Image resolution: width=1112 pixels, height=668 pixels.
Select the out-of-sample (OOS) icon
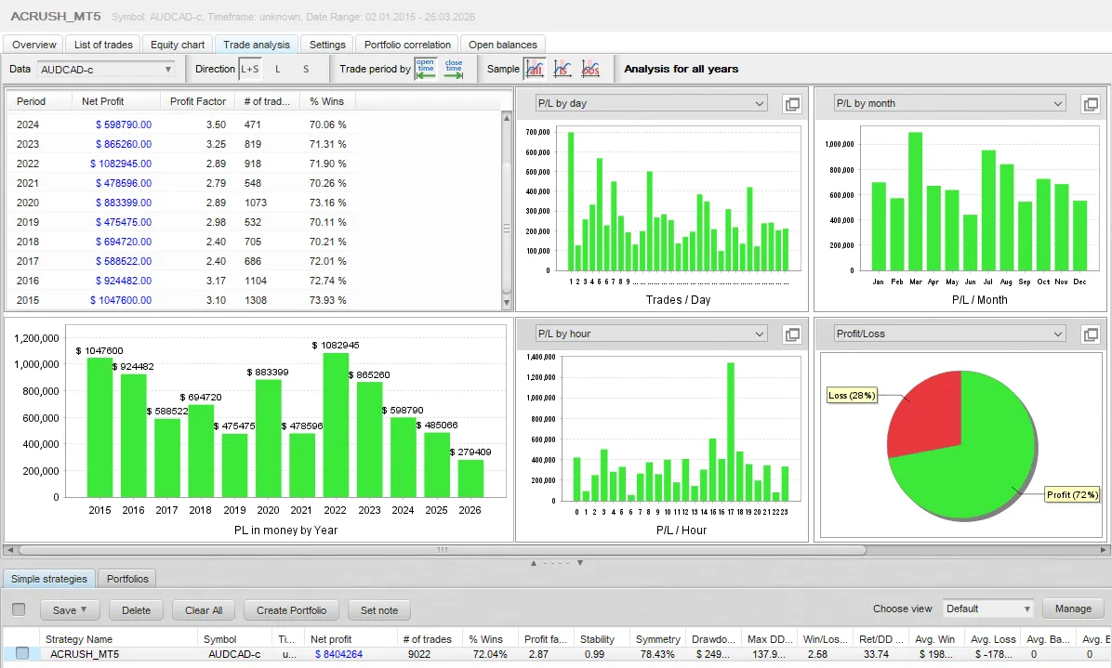point(590,69)
